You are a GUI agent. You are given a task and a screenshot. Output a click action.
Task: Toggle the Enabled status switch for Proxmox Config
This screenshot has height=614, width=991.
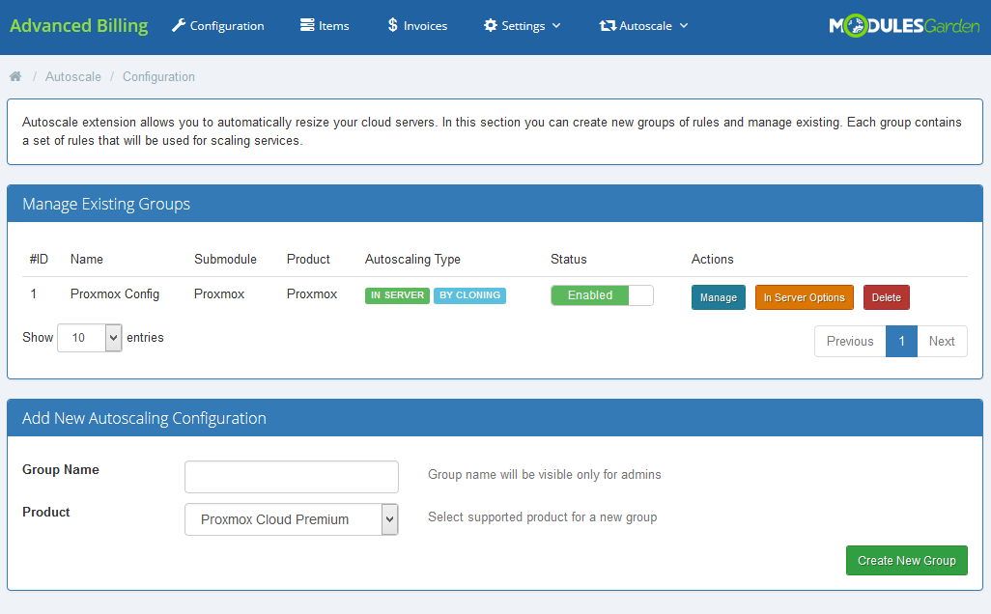coord(603,295)
